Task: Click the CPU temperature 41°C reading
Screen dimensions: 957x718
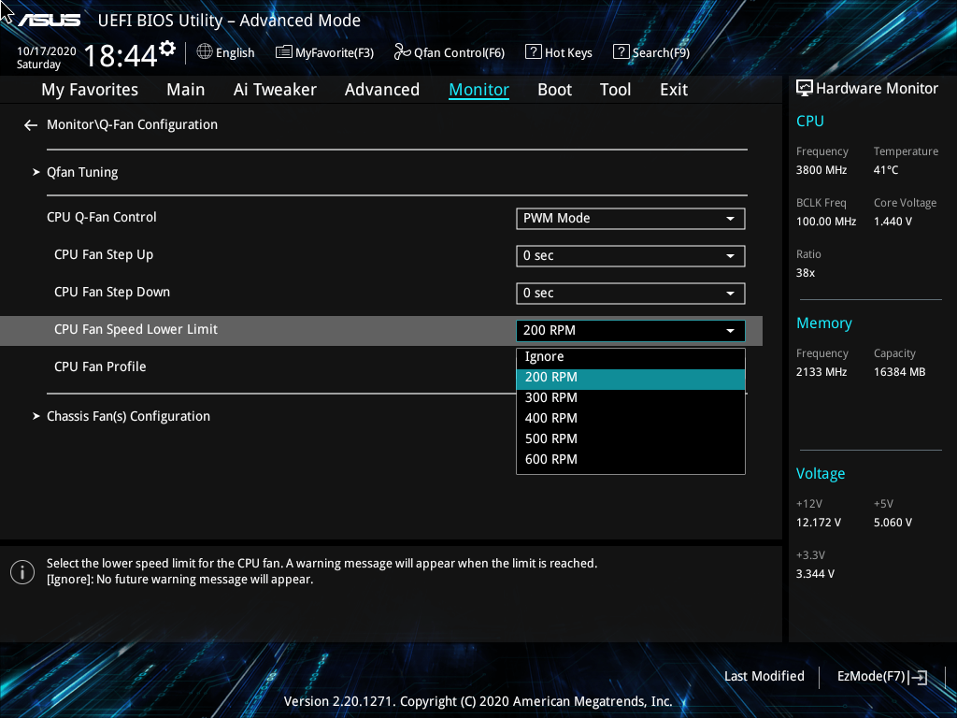Action: pyautogui.click(x=886, y=170)
